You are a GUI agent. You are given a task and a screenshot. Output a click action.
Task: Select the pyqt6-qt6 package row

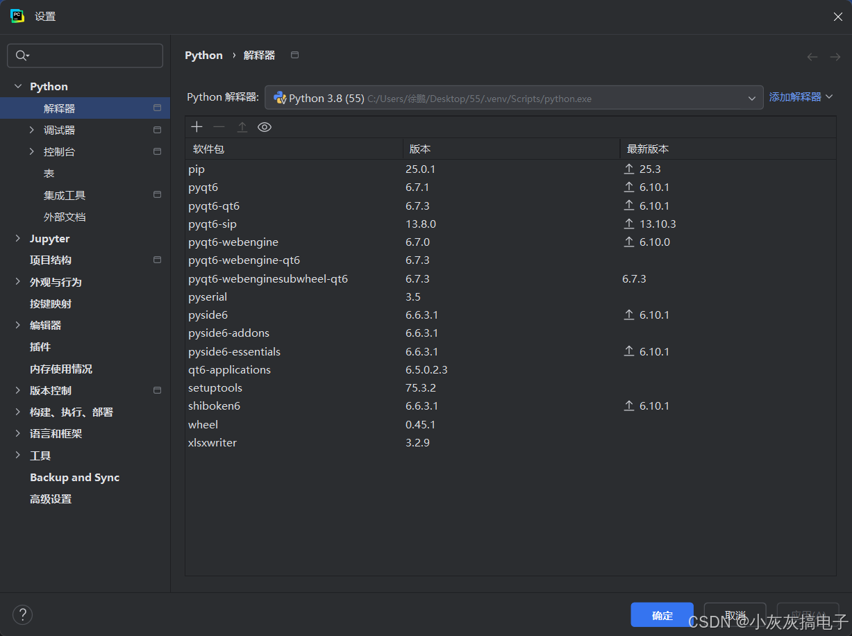tap(510, 206)
